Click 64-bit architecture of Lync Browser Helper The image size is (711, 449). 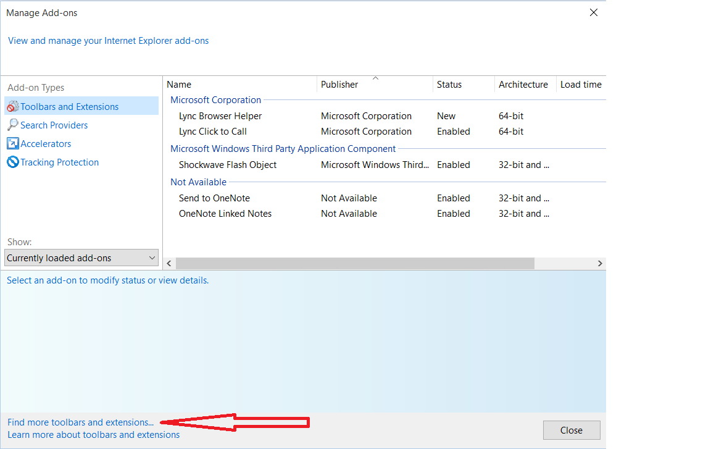pos(511,116)
